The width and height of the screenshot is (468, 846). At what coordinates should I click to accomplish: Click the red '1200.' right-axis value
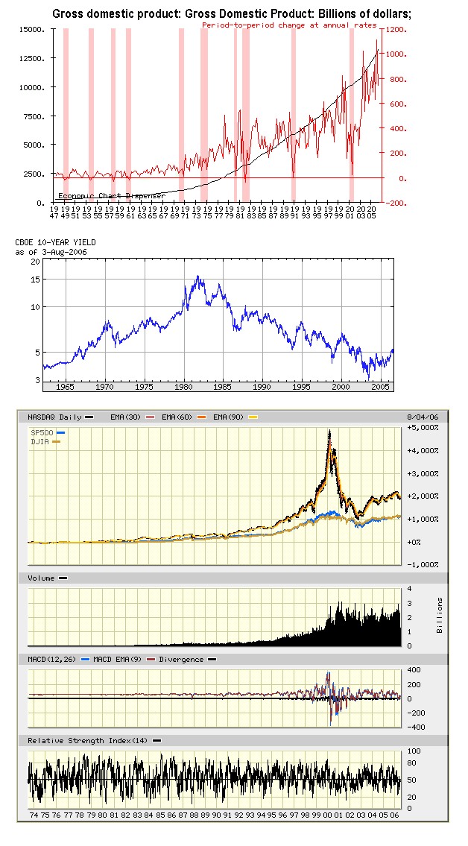pyautogui.click(x=396, y=30)
